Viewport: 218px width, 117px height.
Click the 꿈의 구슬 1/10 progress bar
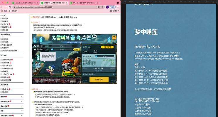(62, 49)
